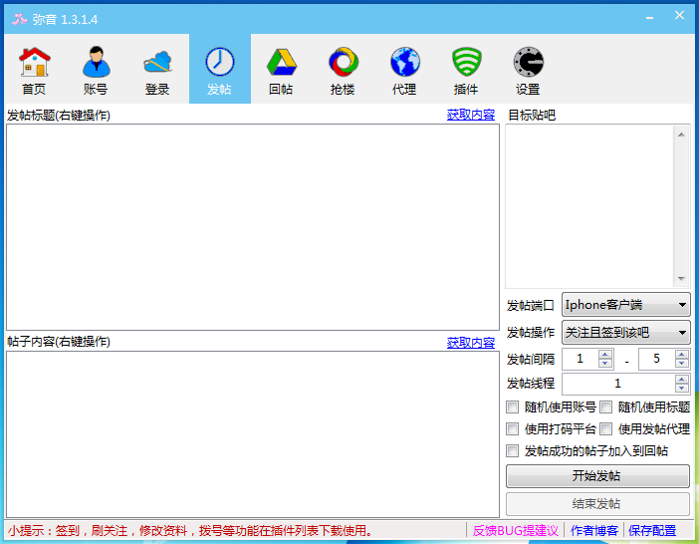Click 获取内容 link above 帖子内容 box
The image size is (699, 544).
[x=471, y=343]
